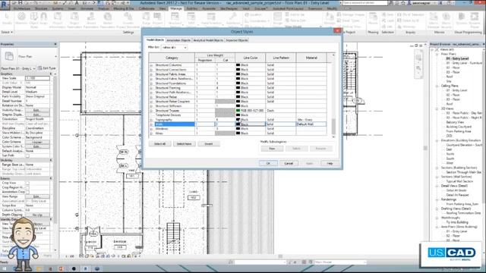Screen dimensions: 486x273
Task: Click the Revit application menu button
Action: 5,5
